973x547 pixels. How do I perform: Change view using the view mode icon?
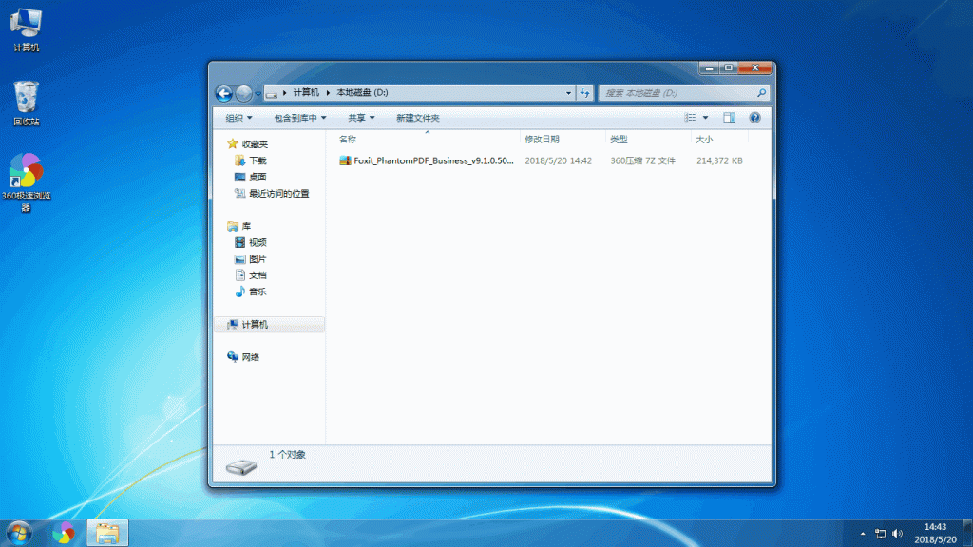(690, 118)
